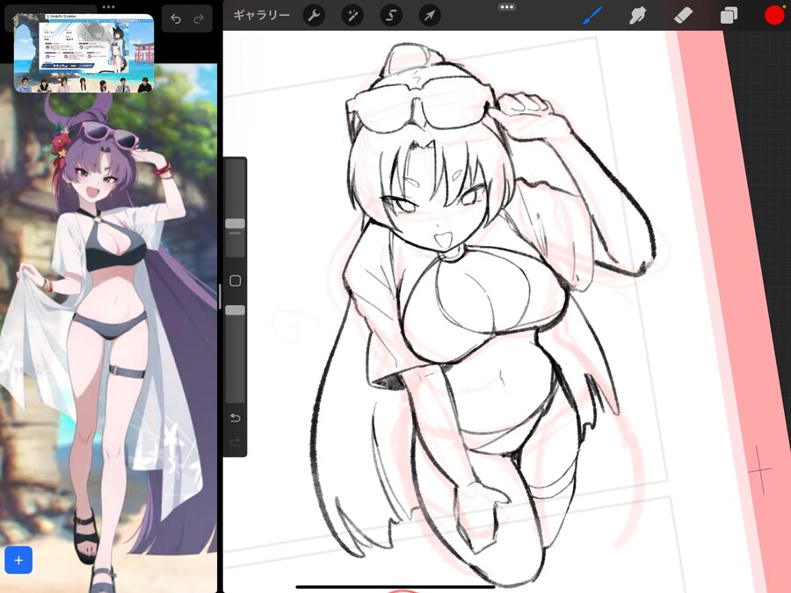The width and height of the screenshot is (791, 593).
Task: Tap the blue plus button in reference app
Action: pyautogui.click(x=18, y=560)
